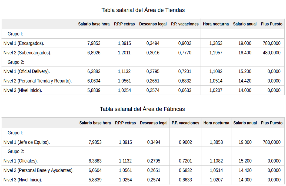
Task: Click the 1,2011 P.P.P extras value
Action: (124, 53)
